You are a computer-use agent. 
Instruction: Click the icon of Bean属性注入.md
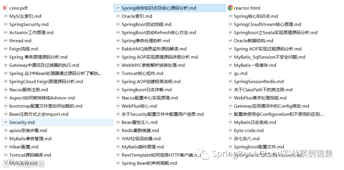point(118,122)
